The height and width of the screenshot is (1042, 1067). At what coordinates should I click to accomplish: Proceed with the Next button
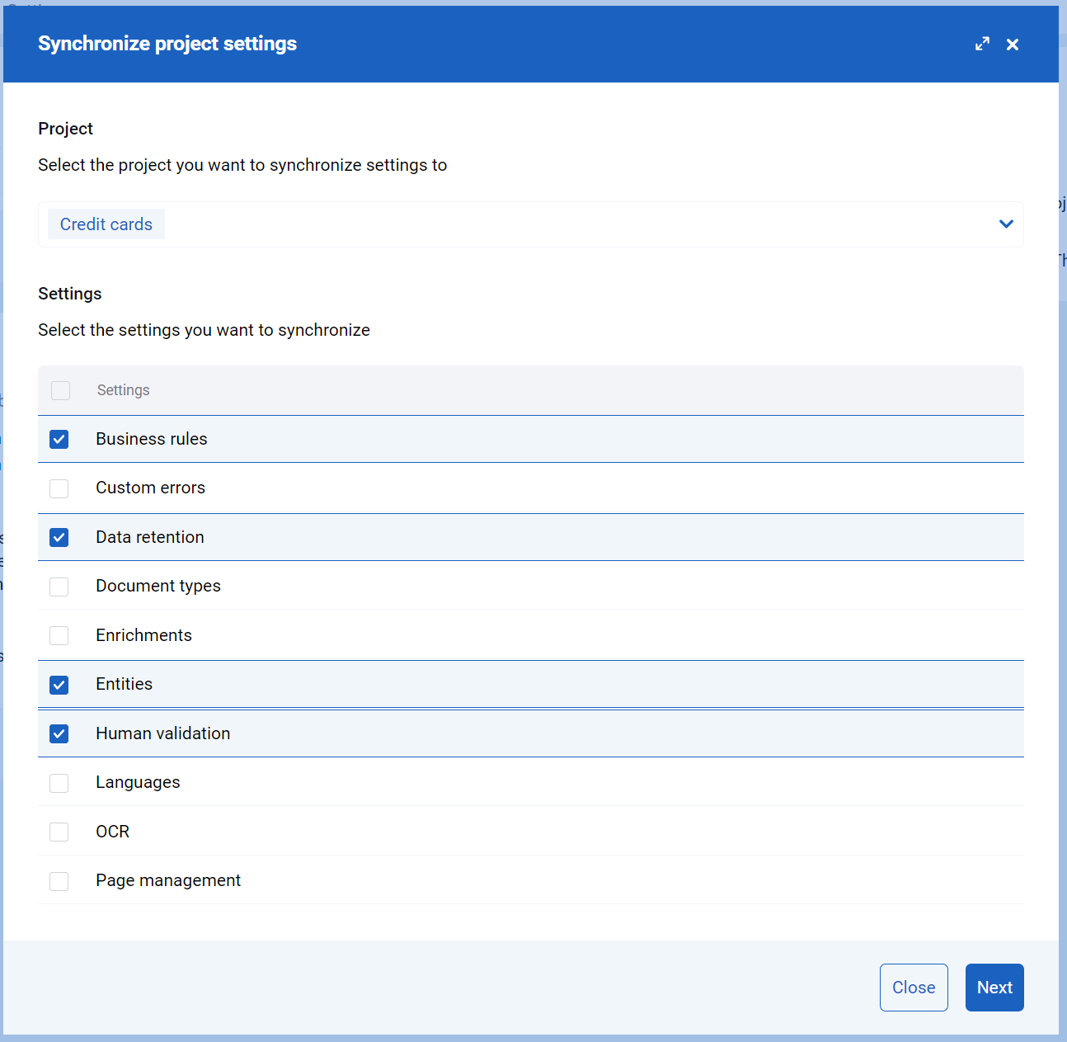point(994,988)
